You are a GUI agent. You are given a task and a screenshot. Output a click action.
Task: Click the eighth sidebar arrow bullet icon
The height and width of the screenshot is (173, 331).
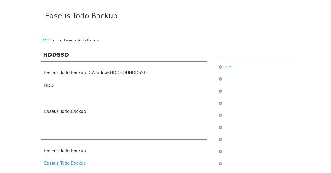(x=220, y=152)
